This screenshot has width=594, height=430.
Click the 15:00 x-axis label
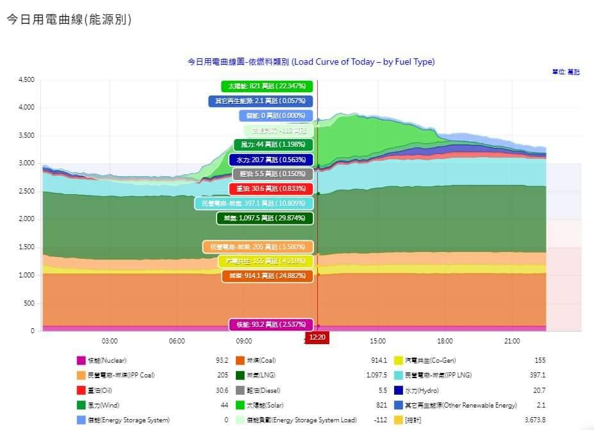pyautogui.click(x=377, y=341)
